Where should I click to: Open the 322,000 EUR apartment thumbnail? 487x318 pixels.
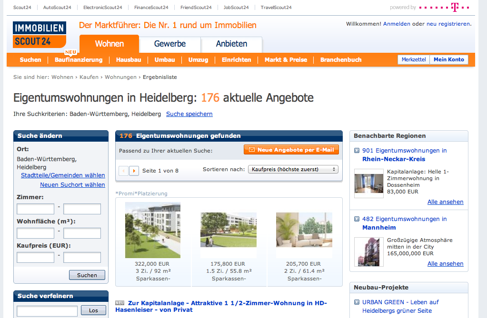pyautogui.click(x=153, y=230)
